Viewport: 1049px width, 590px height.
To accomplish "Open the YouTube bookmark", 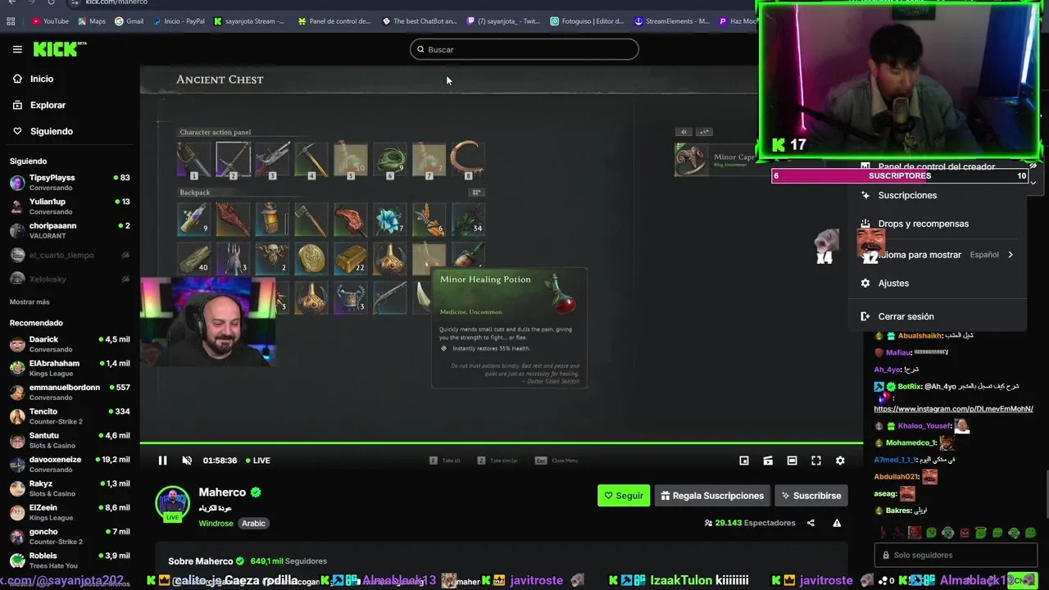I will 50,21.
